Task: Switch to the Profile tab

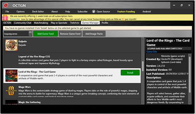Action: tap(105, 23)
